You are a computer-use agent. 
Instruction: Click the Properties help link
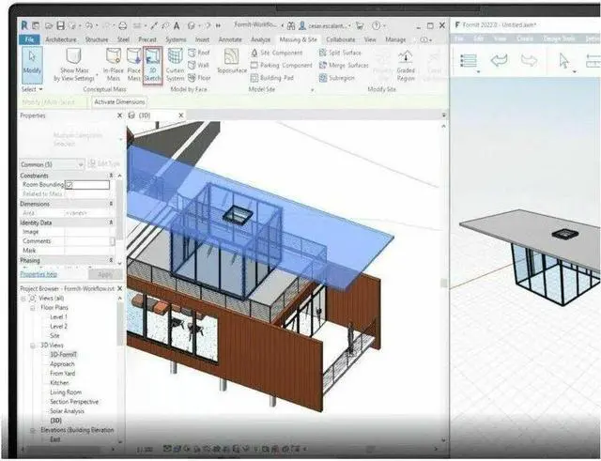(38, 274)
